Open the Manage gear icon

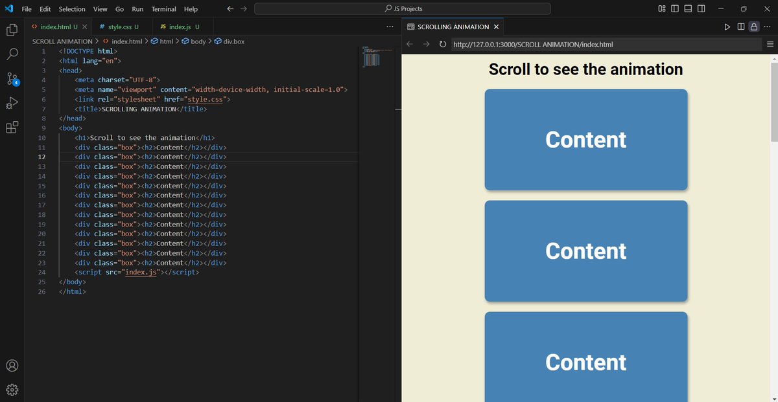12,390
